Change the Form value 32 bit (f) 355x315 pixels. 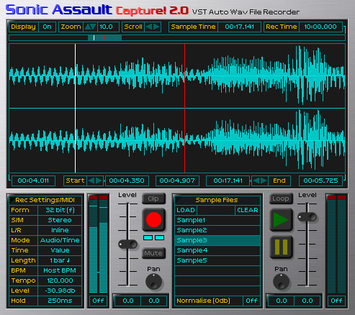tap(60, 210)
